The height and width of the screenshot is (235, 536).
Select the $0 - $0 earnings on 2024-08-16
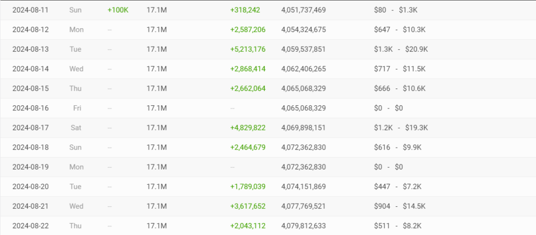click(x=388, y=108)
